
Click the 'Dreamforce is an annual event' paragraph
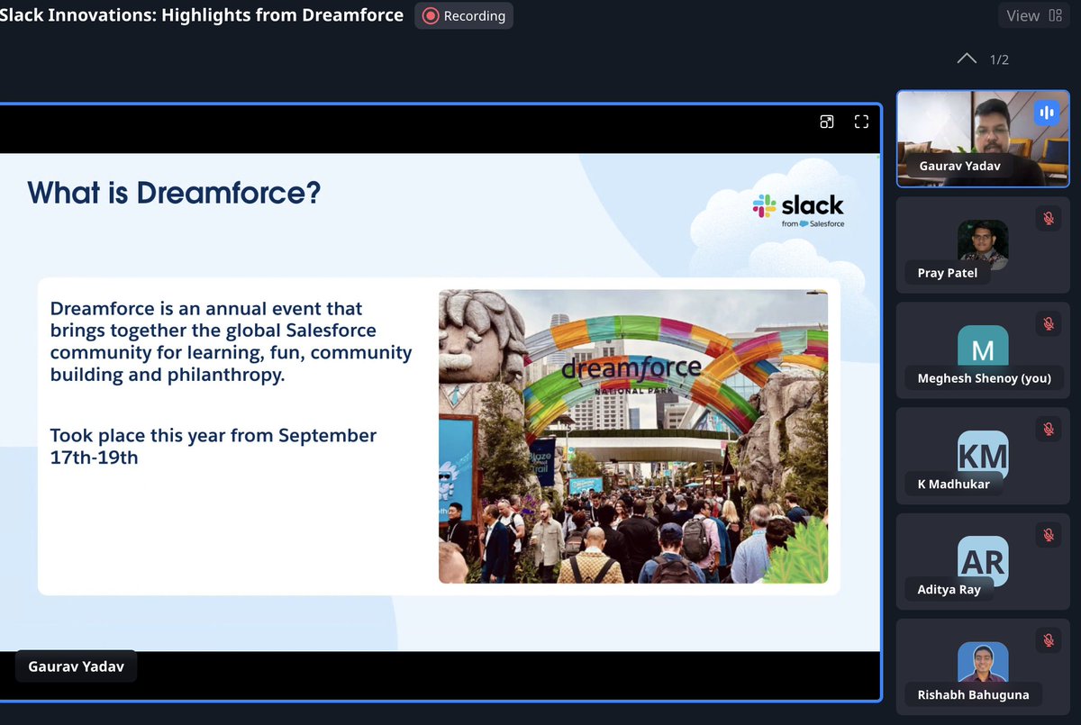tap(232, 341)
